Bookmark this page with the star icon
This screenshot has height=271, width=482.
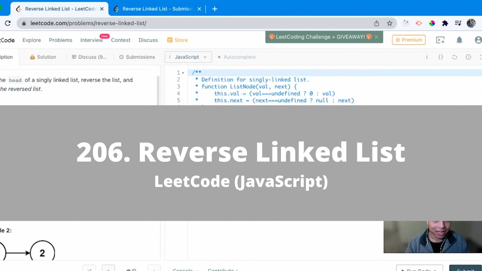tap(390, 23)
